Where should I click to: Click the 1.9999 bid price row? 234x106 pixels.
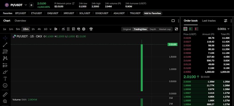(x=207, y=85)
